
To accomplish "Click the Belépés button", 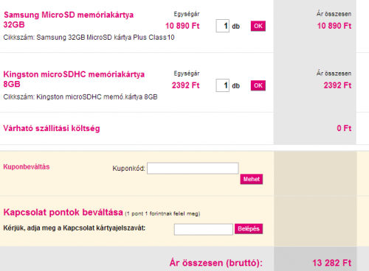I will [249, 229].
